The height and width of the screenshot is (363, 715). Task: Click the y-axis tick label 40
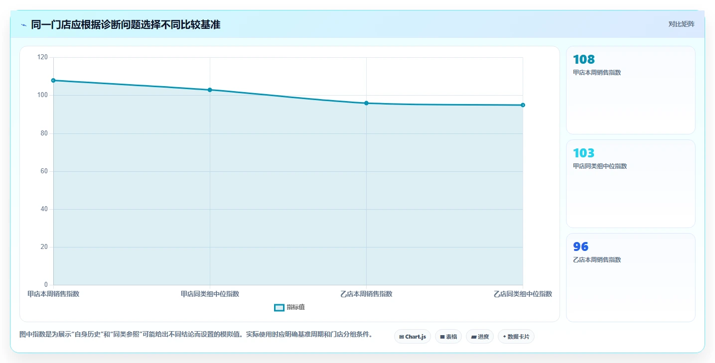point(44,209)
